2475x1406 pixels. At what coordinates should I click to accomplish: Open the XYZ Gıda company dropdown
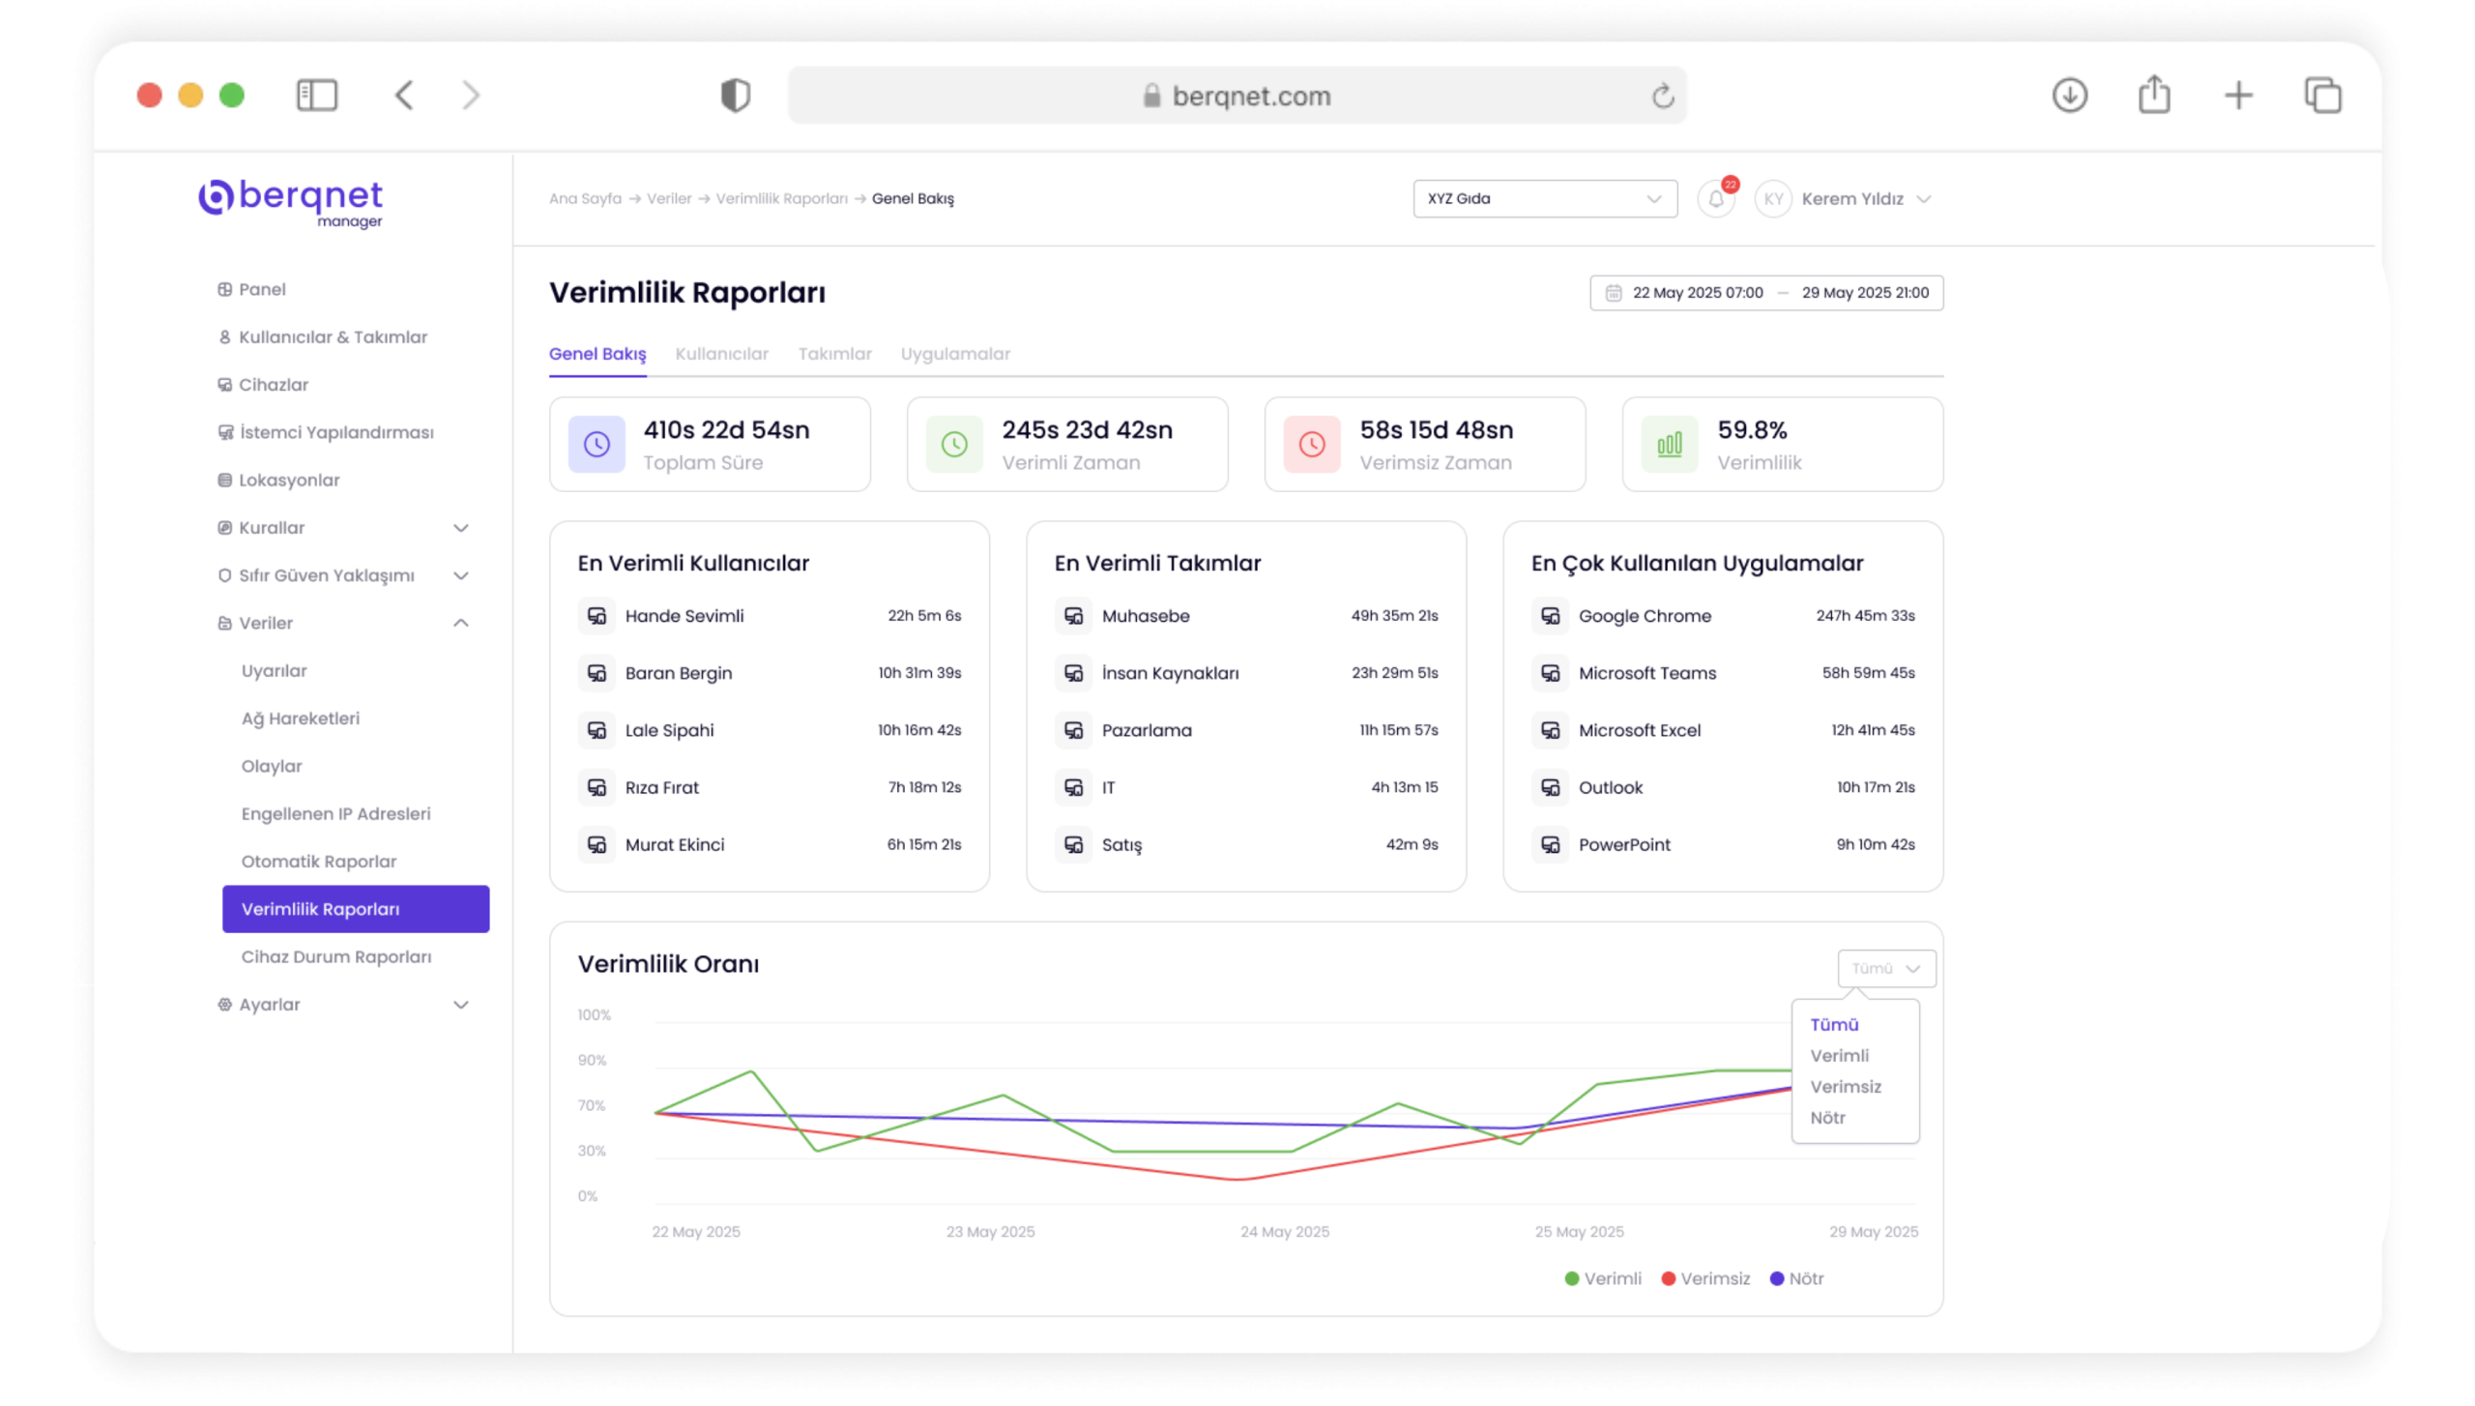(x=1544, y=198)
